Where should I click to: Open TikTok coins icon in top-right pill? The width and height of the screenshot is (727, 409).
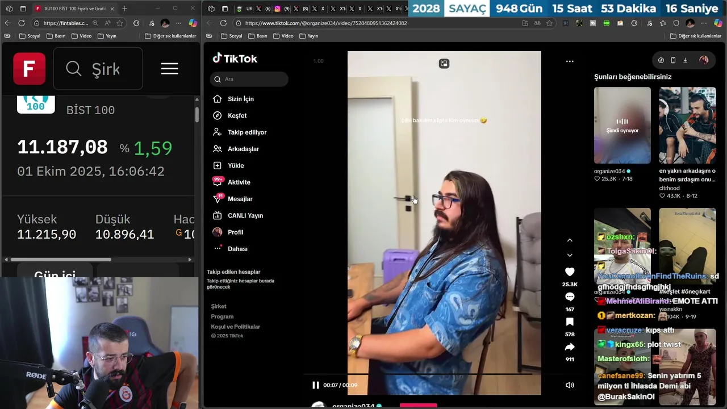coord(661,60)
